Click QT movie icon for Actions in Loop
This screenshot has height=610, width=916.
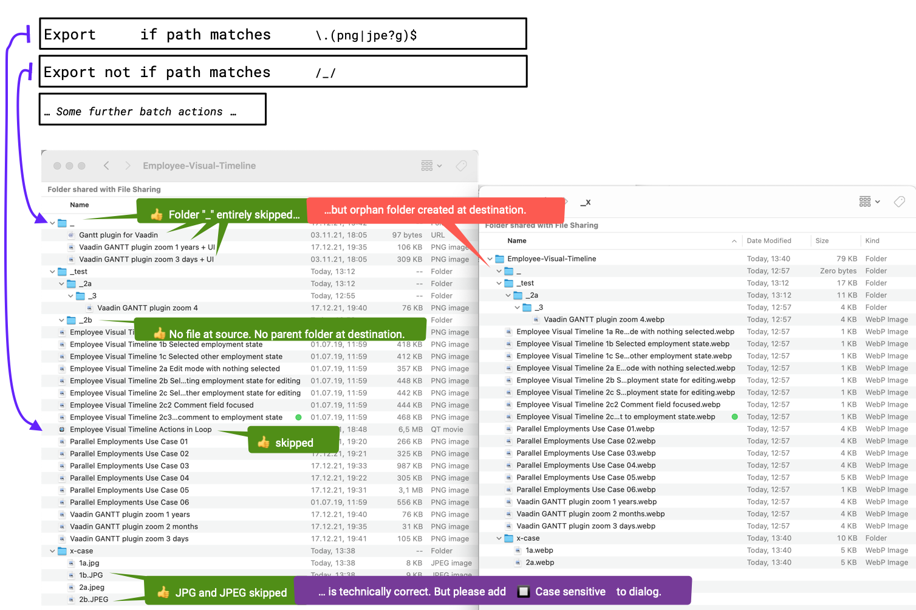tap(62, 429)
